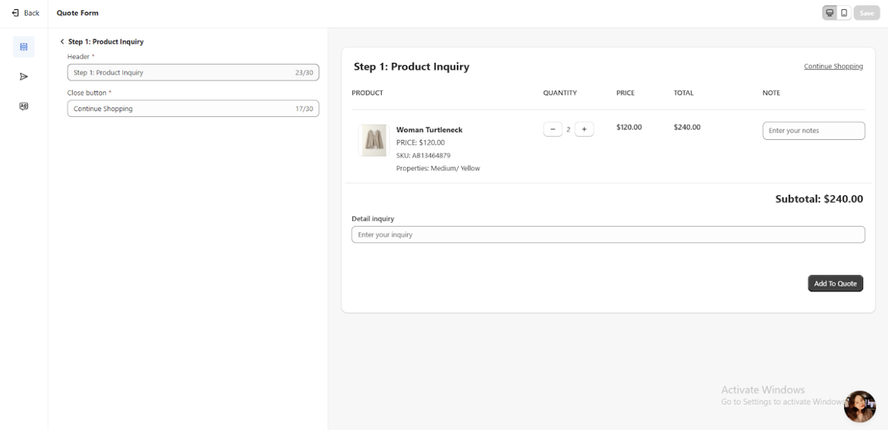The width and height of the screenshot is (888, 430).
Task: Collapse Step 1: Product Inquiry with the back chevron
Action: click(x=62, y=42)
